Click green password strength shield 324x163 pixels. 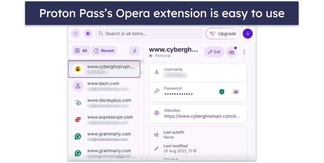point(222,92)
